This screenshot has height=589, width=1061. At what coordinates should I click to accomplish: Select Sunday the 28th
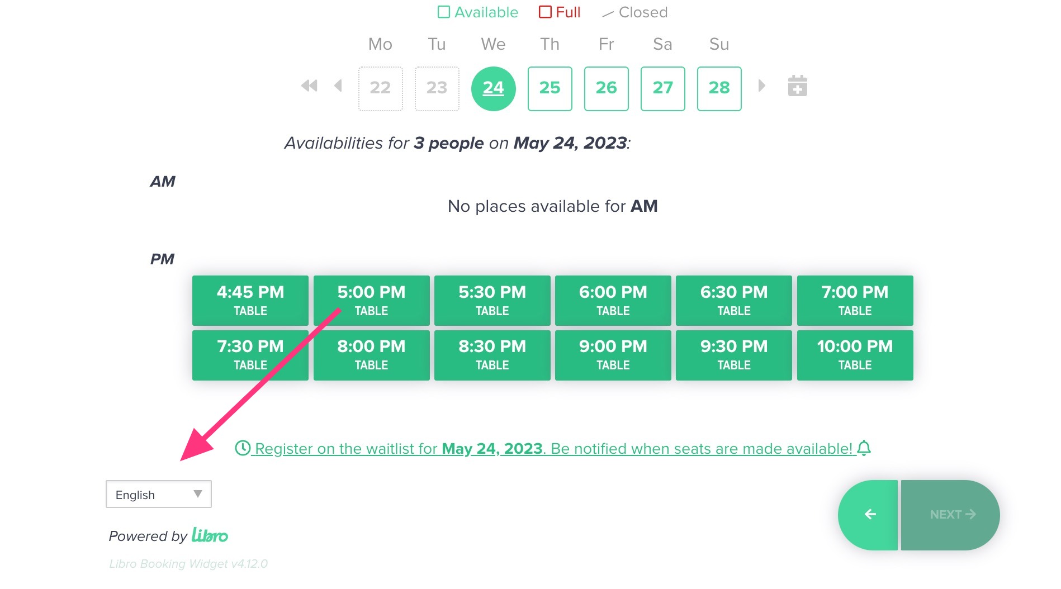[x=719, y=88]
